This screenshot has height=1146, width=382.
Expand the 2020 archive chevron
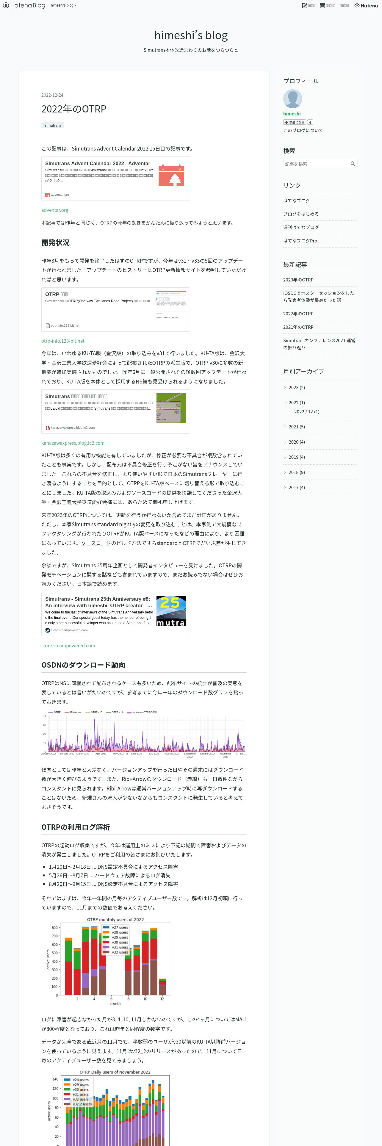[x=285, y=442]
